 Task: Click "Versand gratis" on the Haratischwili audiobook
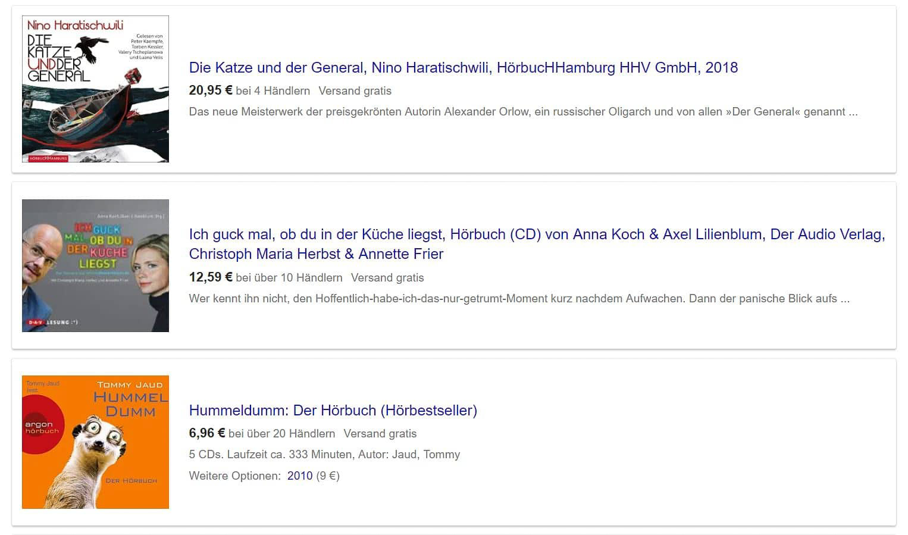click(x=355, y=91)
